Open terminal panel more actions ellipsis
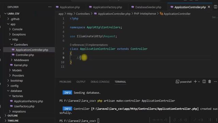The image size is (218, 123). click(215, 82)
